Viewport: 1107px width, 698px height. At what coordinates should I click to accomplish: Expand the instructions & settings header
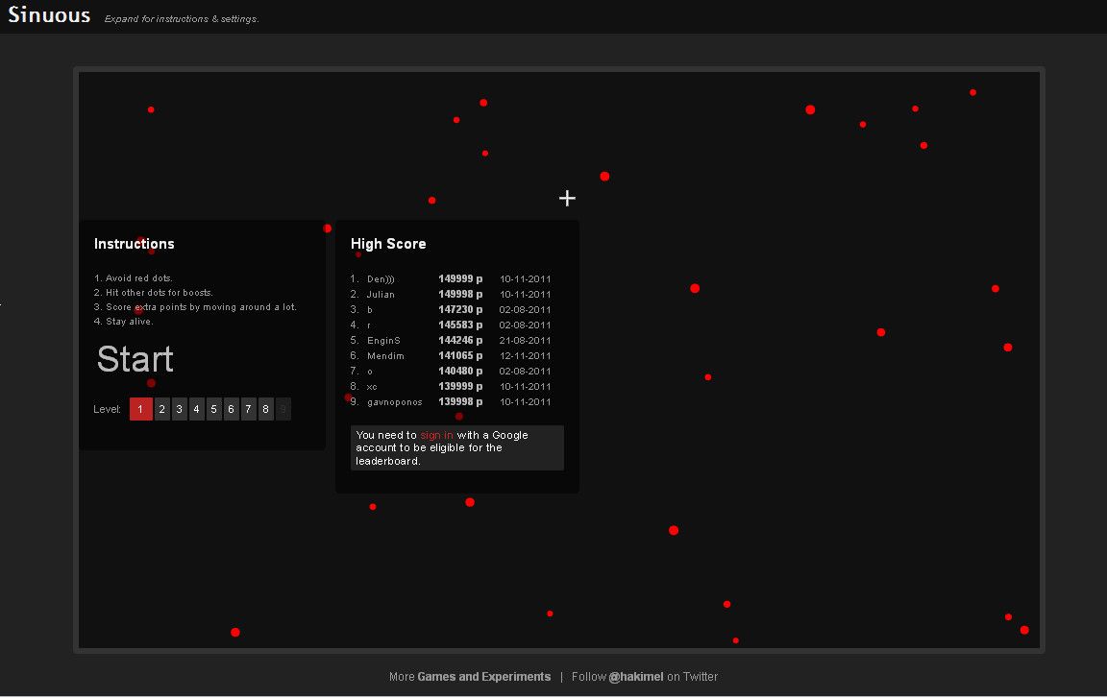coord(181,17)
